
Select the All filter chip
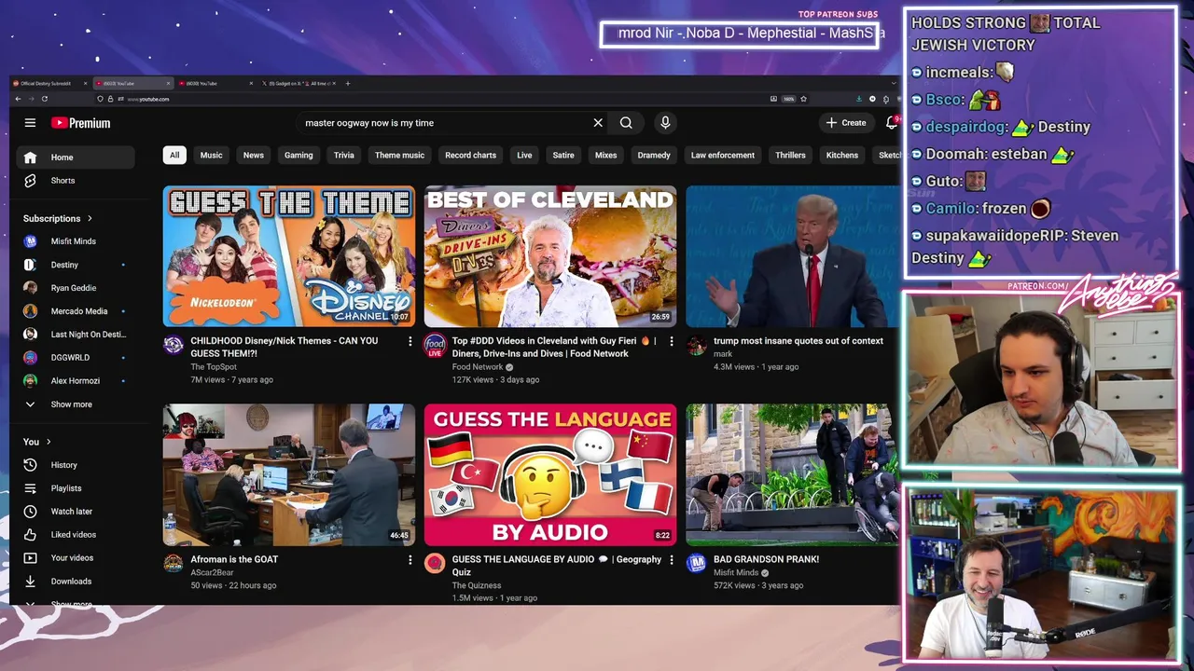(x=174, y=156)
